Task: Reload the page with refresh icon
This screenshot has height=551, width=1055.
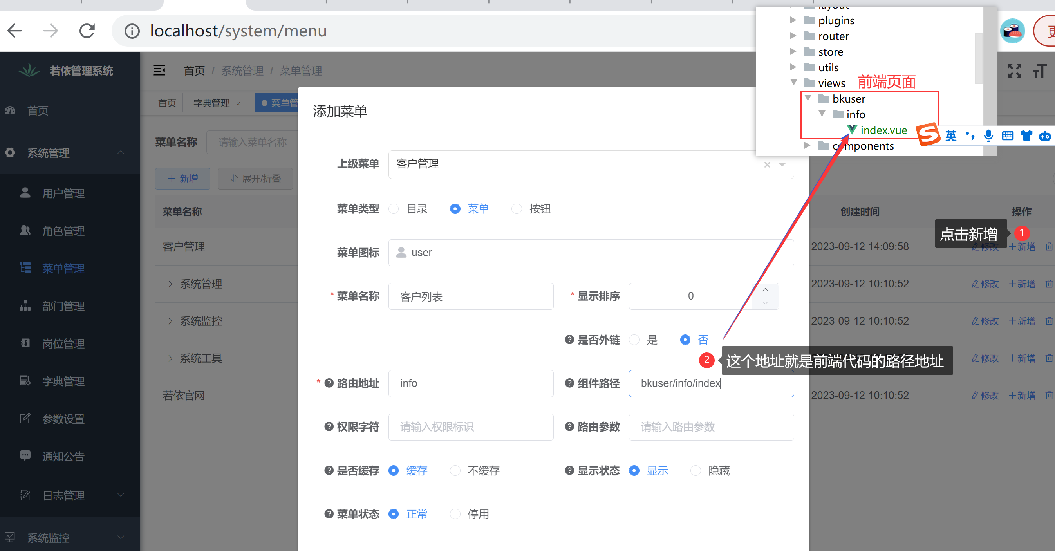Action: click(x=87, y=31)
